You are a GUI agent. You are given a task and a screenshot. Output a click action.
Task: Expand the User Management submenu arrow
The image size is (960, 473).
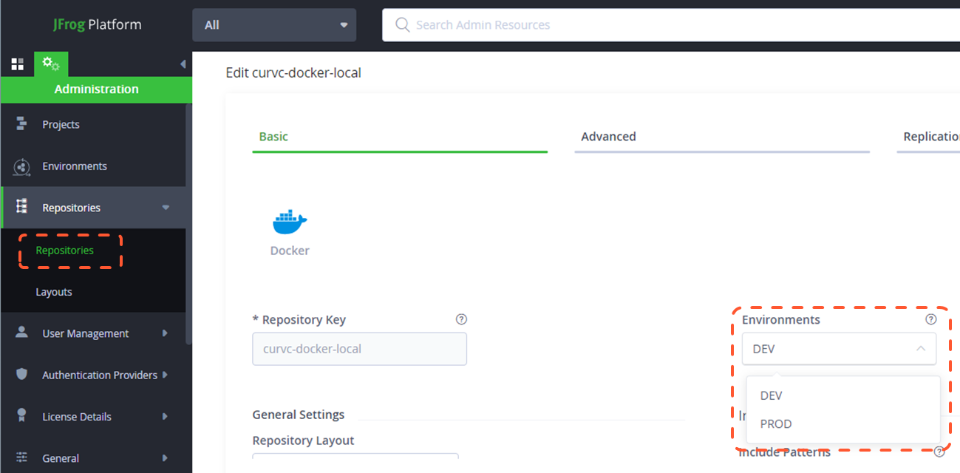tap(165, 333)
